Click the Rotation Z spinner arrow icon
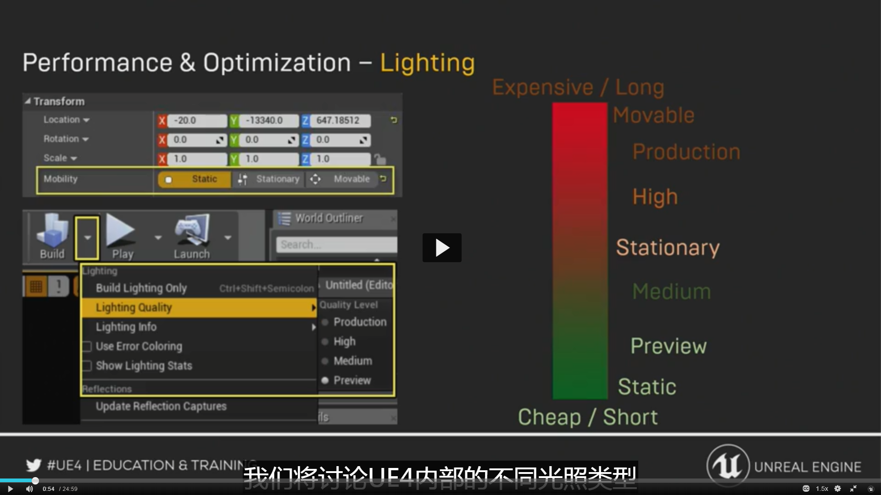Image resolution: width=881 pixels, height=495 pixels. 364,140
